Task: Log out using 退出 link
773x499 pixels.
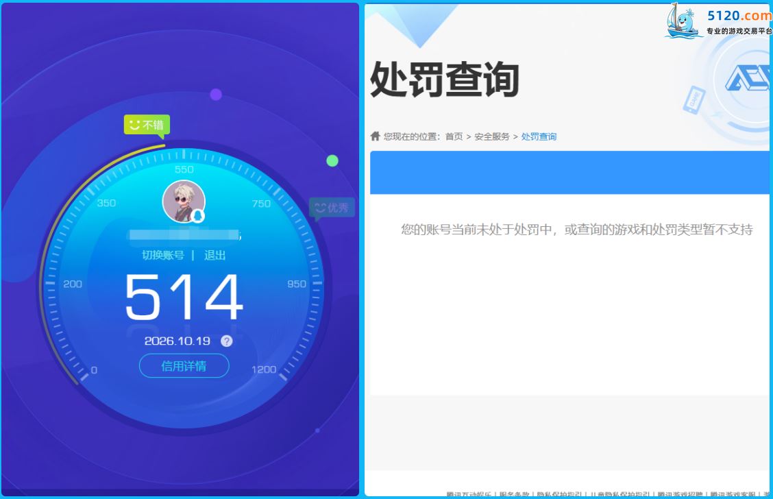Action: point(215,255)
